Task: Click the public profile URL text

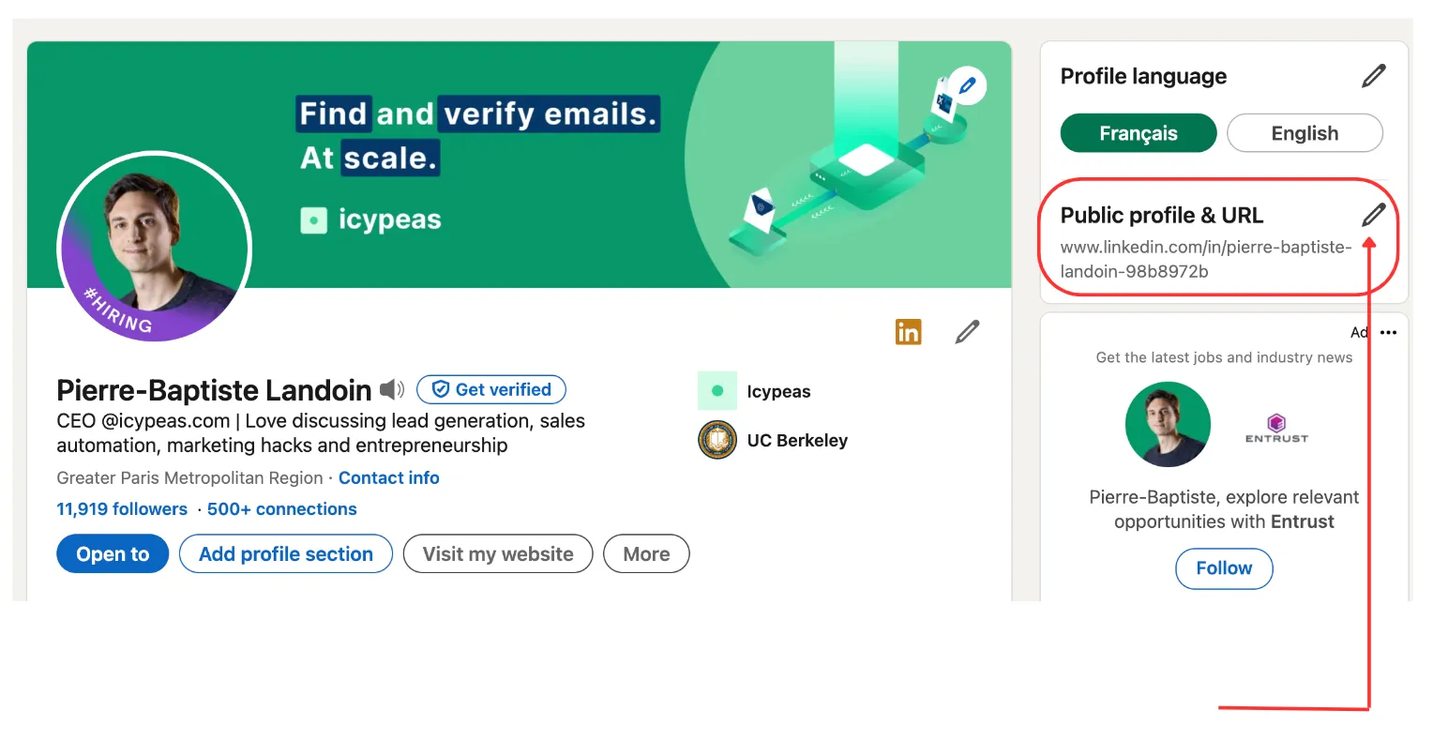Action: coord(1206,259)
